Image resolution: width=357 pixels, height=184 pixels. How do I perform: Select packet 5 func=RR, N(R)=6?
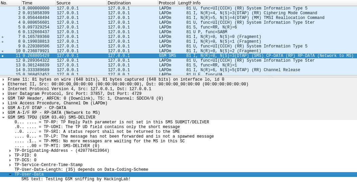click(x=179, y=27)
